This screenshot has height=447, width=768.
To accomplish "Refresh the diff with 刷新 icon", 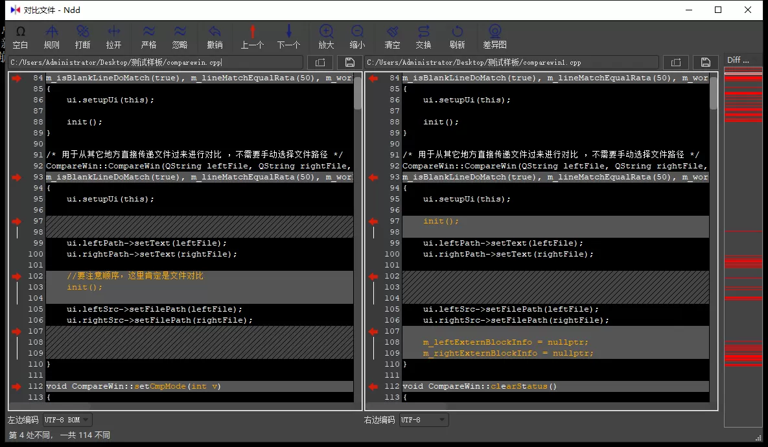I will [x=457, y=36].
